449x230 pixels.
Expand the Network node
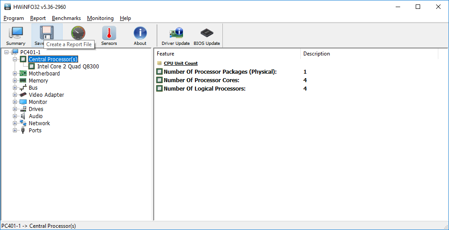pos(15,123)
